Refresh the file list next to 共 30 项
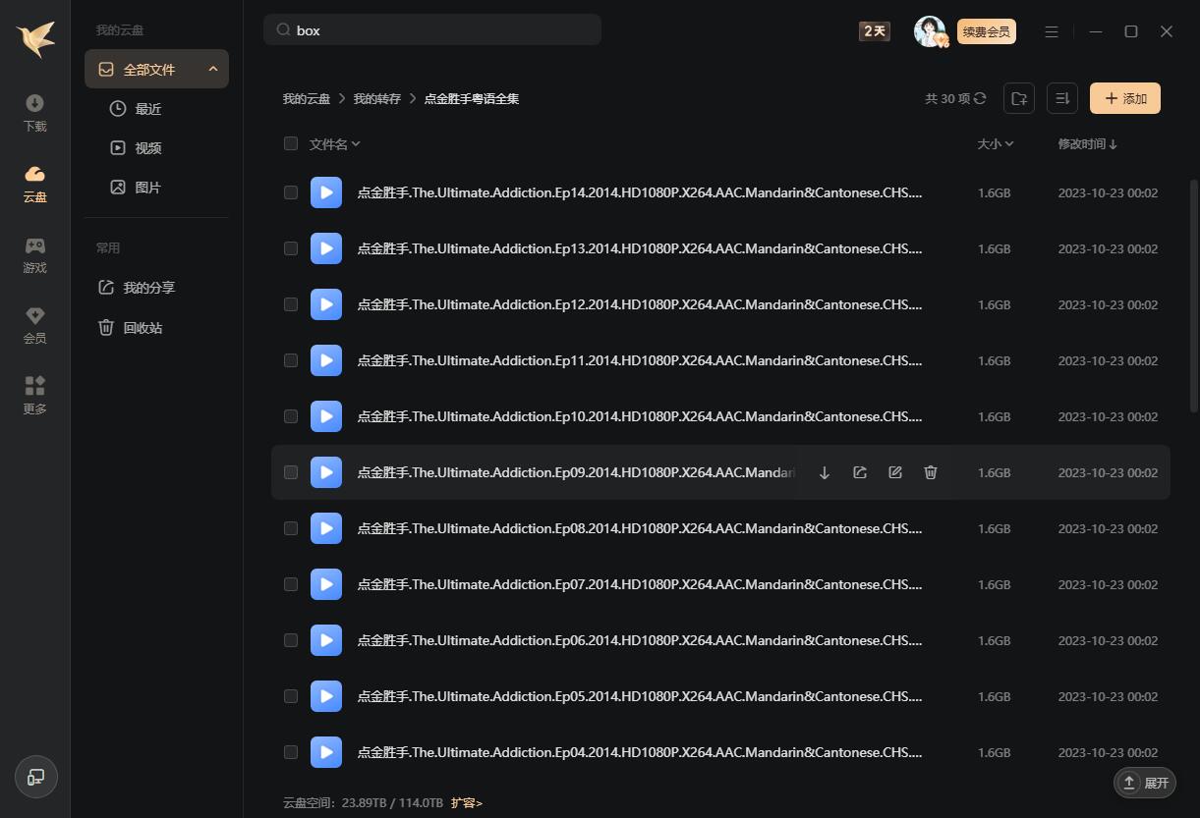Screen dimensions: 1200x818 [x=980, y=98]
